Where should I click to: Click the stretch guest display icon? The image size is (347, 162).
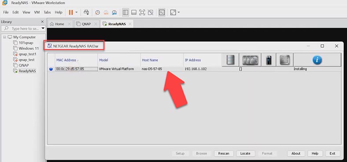tap(173, 12)
